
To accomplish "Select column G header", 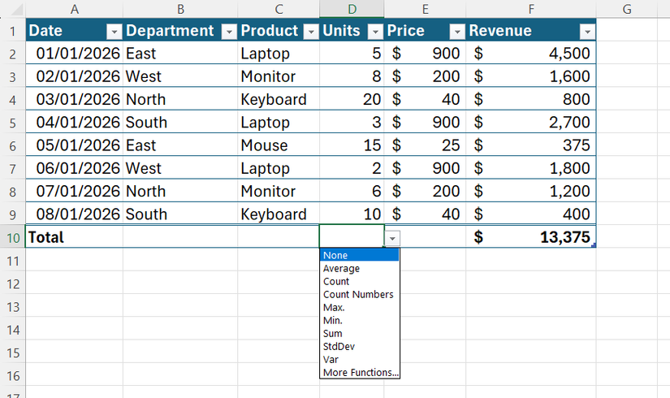I will (627, 9).
